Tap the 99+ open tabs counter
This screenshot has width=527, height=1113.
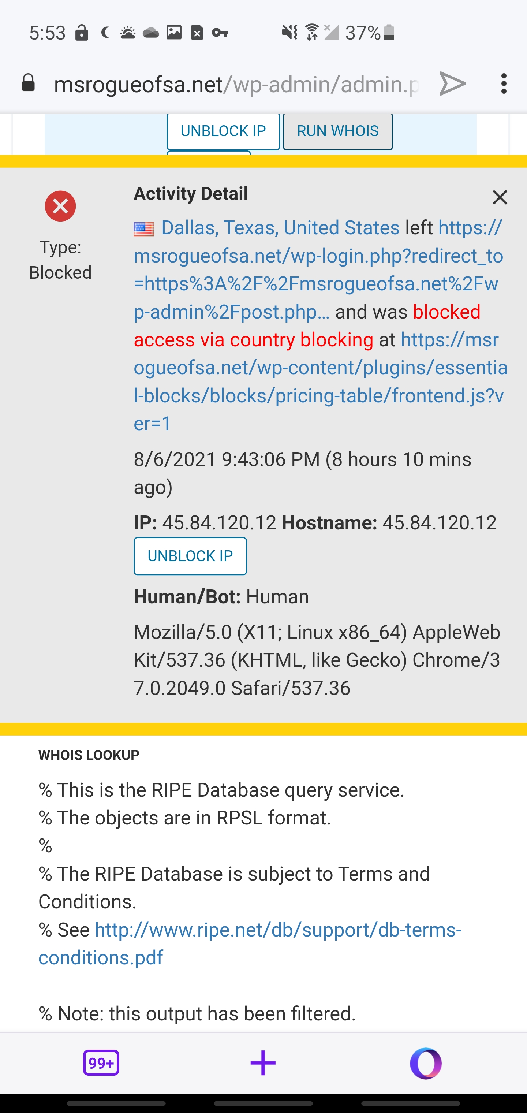[101, 1062]
